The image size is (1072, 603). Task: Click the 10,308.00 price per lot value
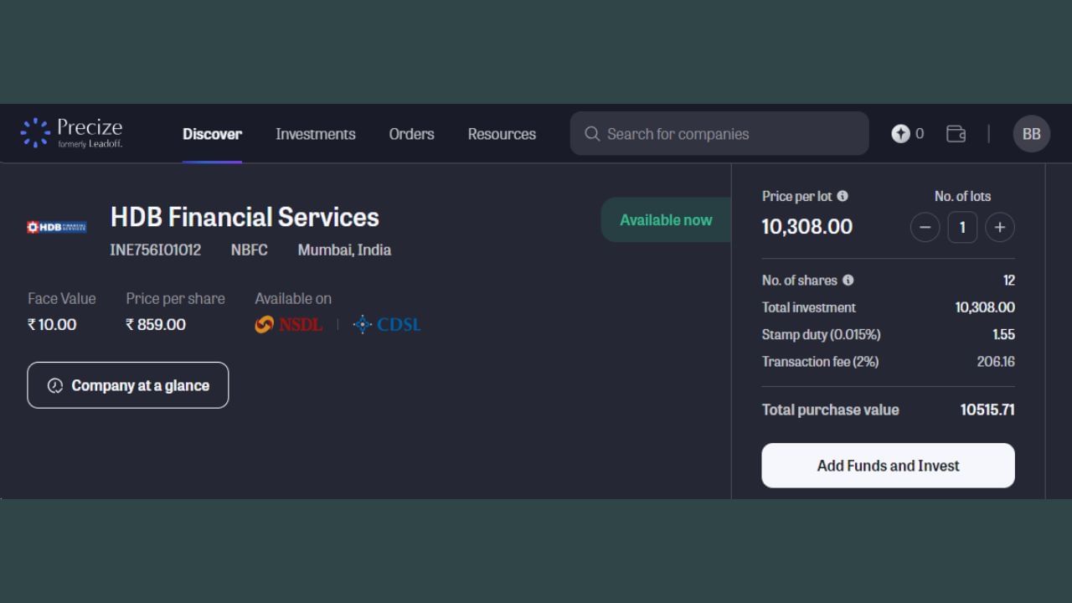tap(807, 227)
